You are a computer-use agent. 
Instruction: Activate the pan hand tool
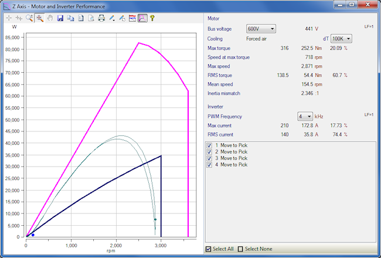[50, 18]
